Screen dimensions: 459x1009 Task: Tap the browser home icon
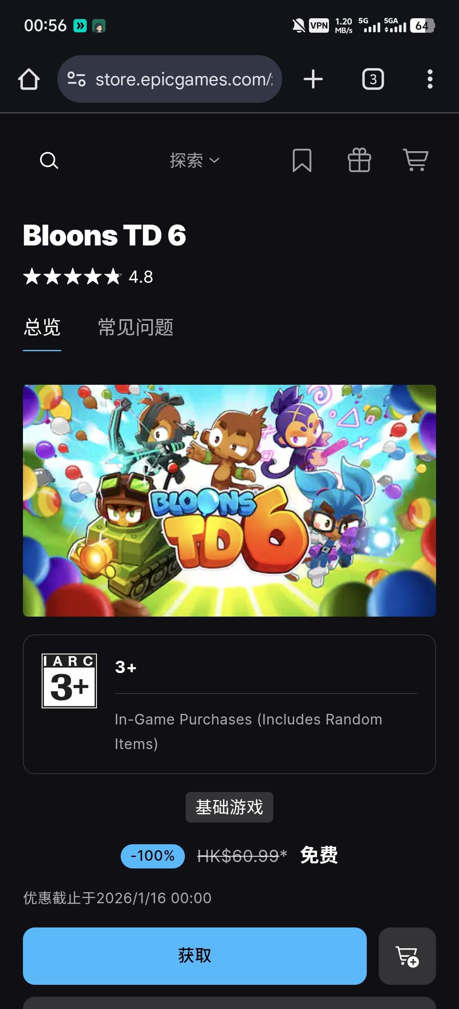(x=29, y=79)
